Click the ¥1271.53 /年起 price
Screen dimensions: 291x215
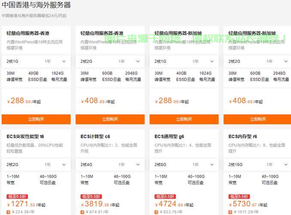(26, 204)
